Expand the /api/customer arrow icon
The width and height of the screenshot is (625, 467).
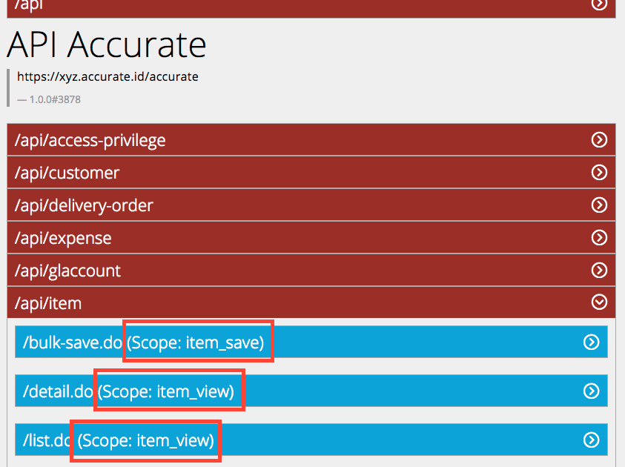(599, 173)
